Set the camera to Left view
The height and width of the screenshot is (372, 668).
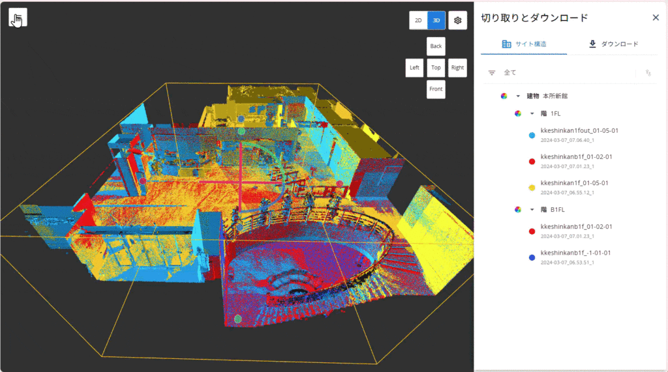click(414, 68)
